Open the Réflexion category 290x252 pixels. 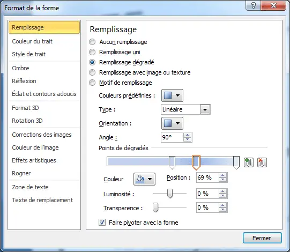44,81
